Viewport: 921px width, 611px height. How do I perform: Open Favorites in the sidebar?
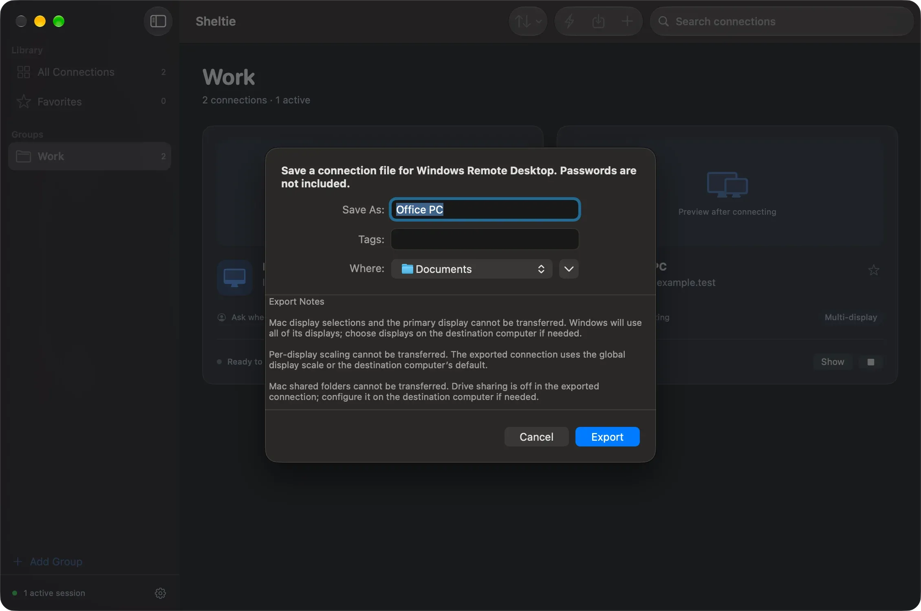[x=90, y=101]
